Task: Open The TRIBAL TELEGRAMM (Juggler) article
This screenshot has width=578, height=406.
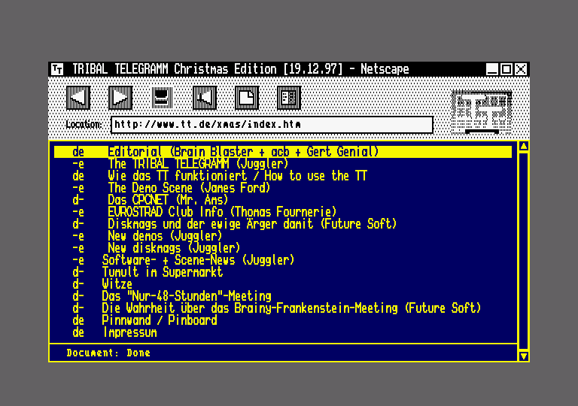Action: point(198,164)
